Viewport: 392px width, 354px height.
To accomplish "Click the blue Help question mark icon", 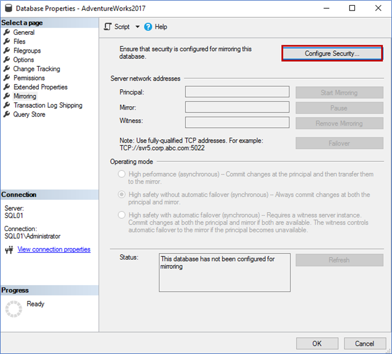I will (148, 27).
